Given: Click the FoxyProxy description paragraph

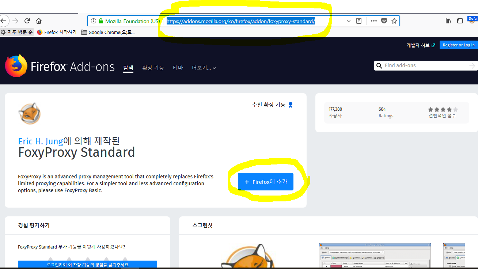Looking at the screenshot, I should point(115,183).
